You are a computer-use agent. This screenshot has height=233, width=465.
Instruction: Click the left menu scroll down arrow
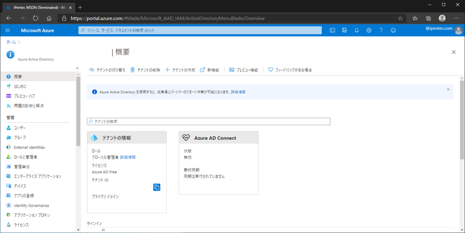click(x=78, y=230)
